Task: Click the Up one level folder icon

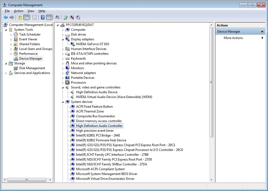Action: 20,17
